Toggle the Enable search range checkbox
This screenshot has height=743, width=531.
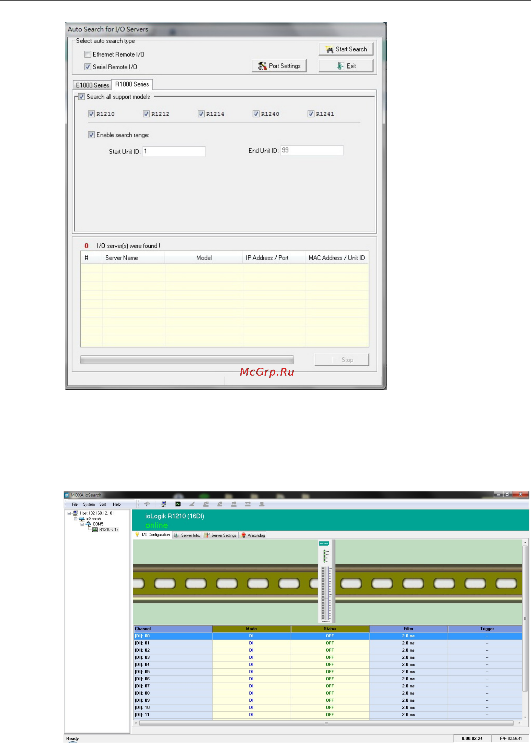(91, 135)
